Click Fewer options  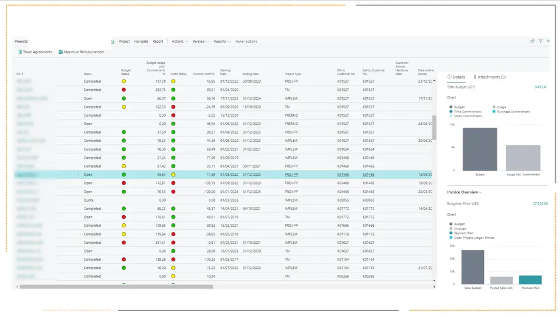coord(246,42)
